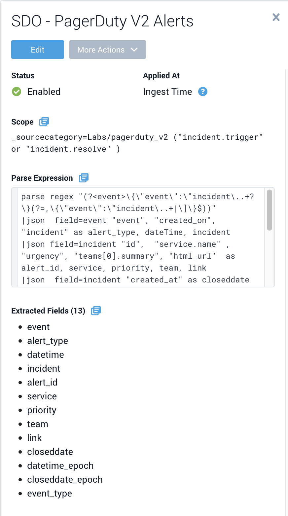This screenshot has height=516, width=288.
Task: Select the datetime extracted field
Action: [46, 354]
